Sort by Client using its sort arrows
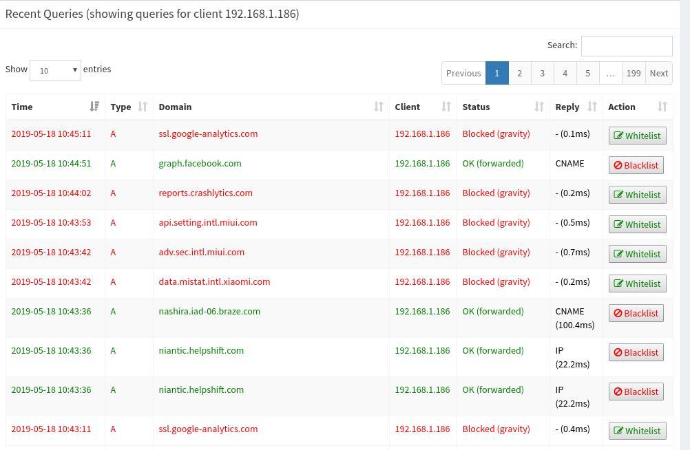Screen dimensions: 690x450 point(446,107)
